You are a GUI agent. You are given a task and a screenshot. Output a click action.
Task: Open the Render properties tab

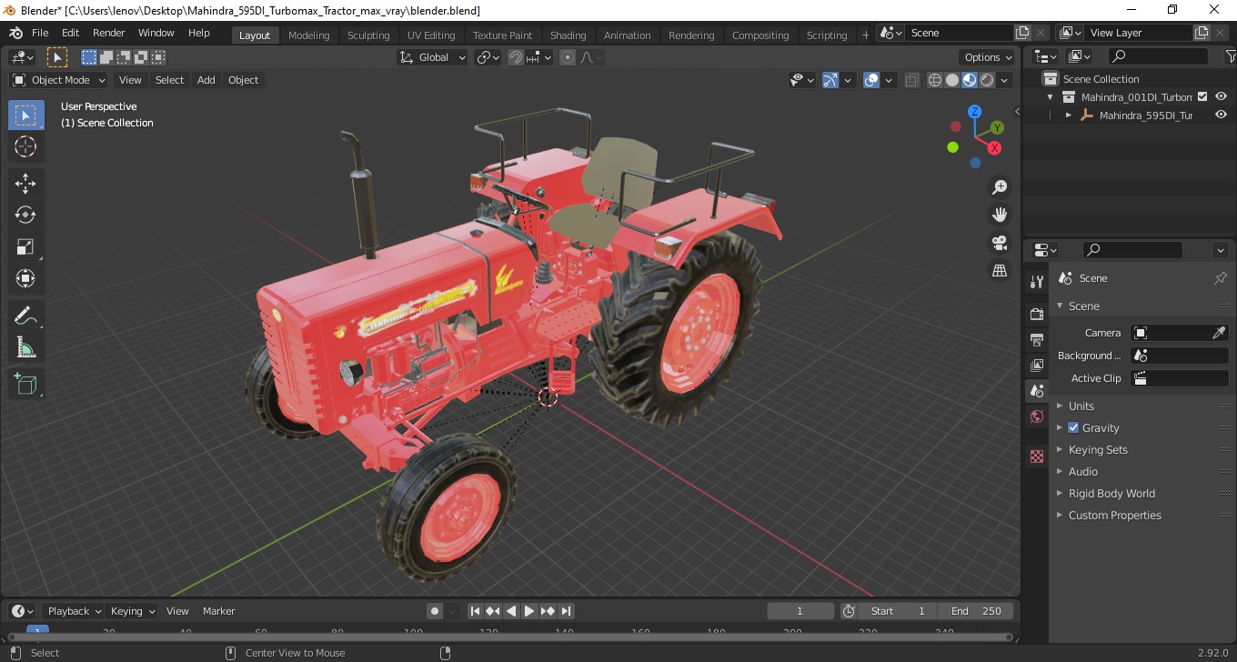pyautogui.click(x=1037, y=314)
